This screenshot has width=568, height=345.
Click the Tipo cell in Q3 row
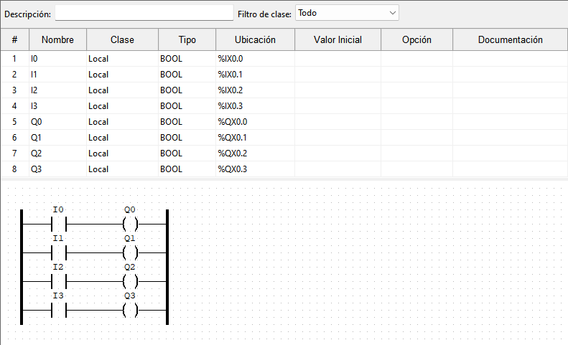[186, 169]
